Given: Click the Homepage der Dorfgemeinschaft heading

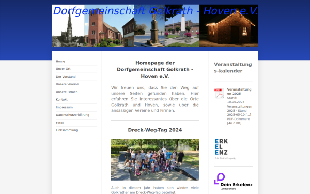Looking at the screenshot, I should (155, 69).
